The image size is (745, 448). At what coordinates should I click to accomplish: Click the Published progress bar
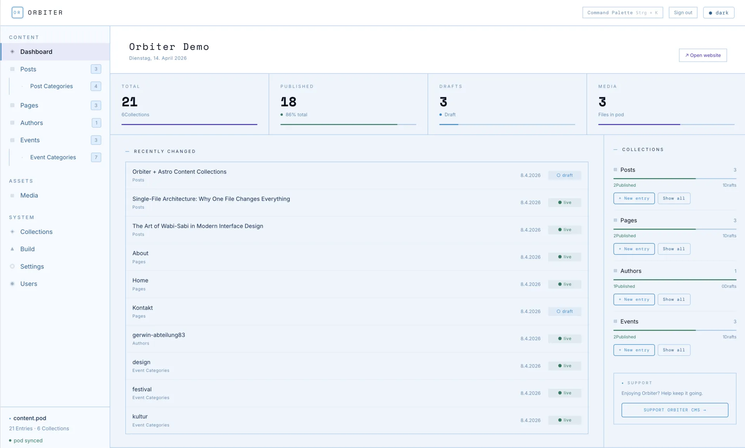click(x=348, y=124)
